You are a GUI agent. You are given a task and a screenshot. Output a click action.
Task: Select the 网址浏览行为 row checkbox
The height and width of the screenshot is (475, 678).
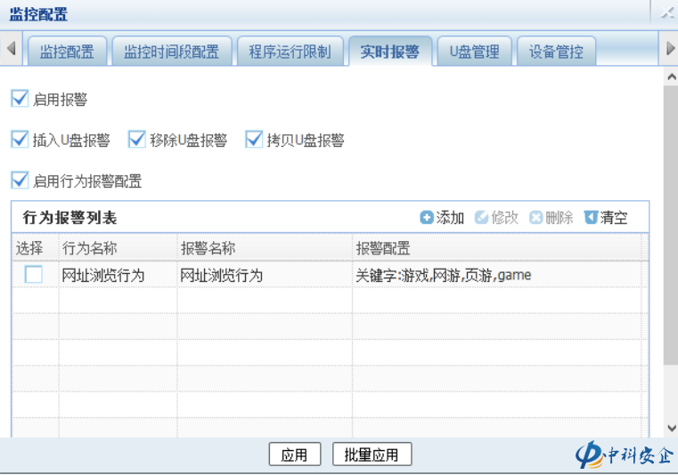pyautogui.click(x=33, y=274)
